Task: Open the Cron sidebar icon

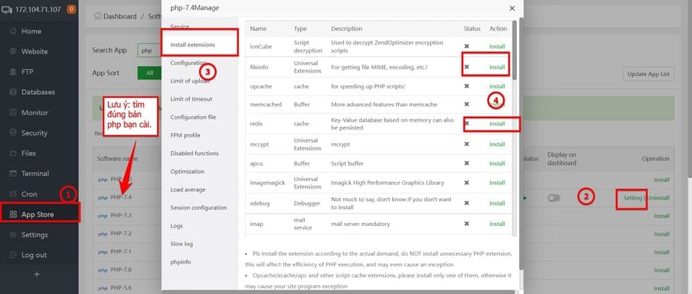Action: point(12,194)
